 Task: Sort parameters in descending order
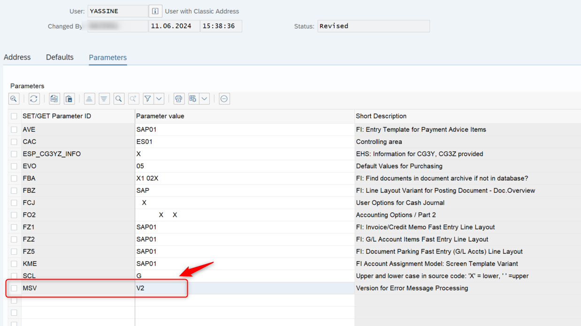[104, 99]
